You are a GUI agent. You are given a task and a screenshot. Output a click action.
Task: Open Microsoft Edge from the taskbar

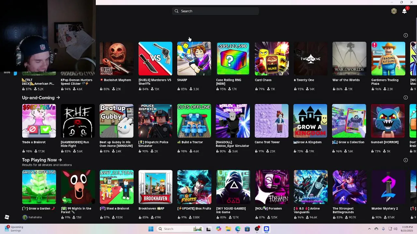238,229
